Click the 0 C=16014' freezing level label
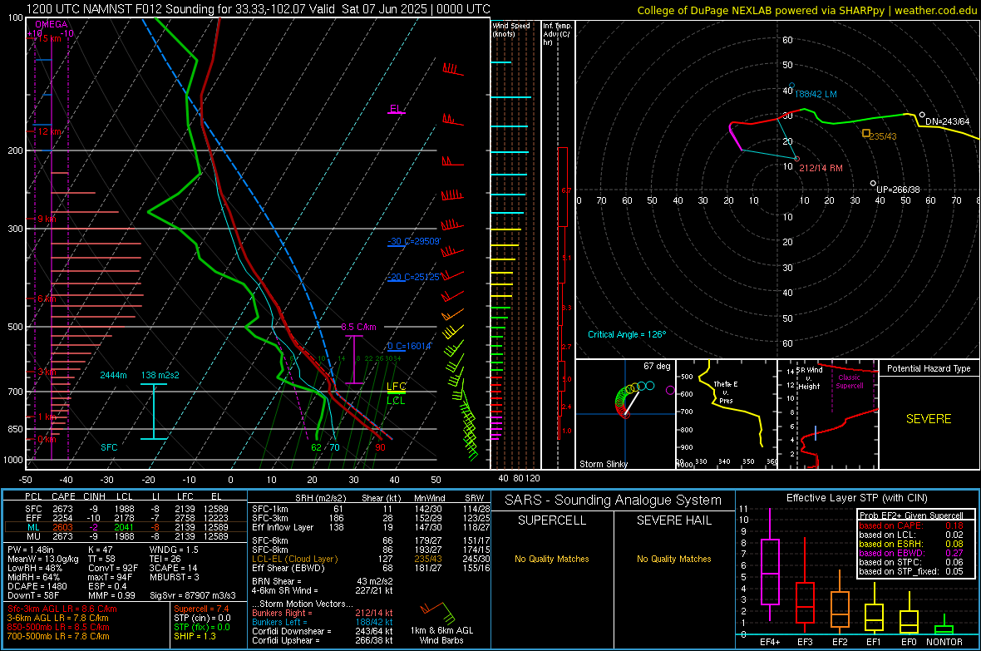 pyautogui.click(x=409, y=346)
